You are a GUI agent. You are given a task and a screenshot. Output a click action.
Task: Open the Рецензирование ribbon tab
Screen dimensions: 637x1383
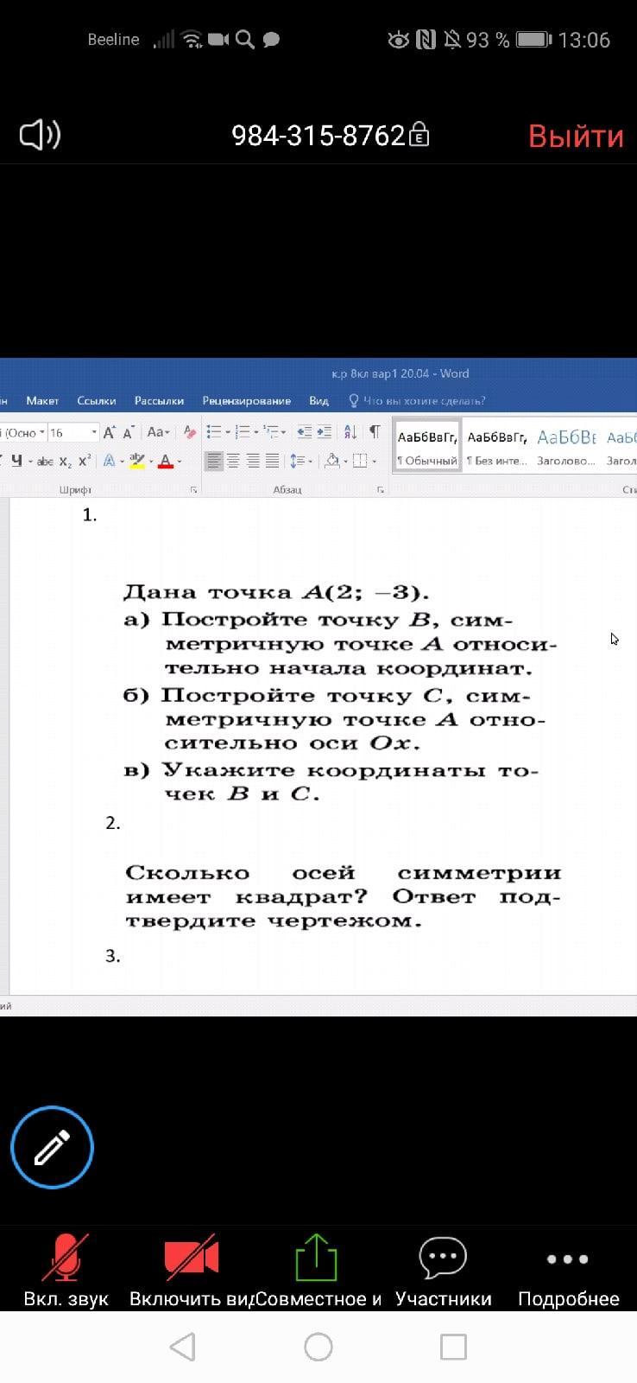246,401
